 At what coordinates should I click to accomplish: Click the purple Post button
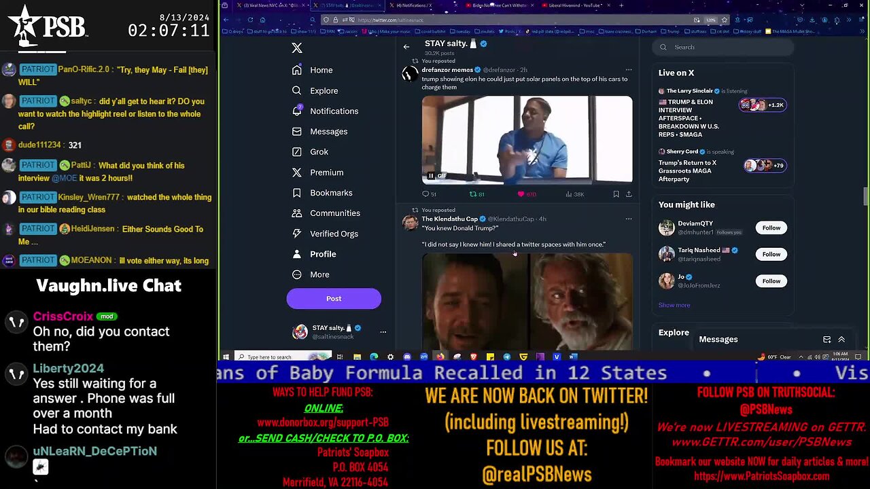[334, 298]
